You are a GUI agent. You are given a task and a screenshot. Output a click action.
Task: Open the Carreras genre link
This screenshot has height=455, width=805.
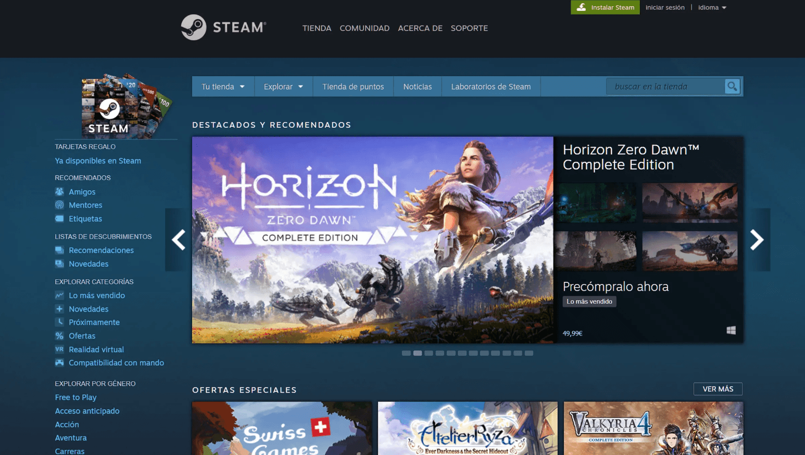[x=69, y=451]
